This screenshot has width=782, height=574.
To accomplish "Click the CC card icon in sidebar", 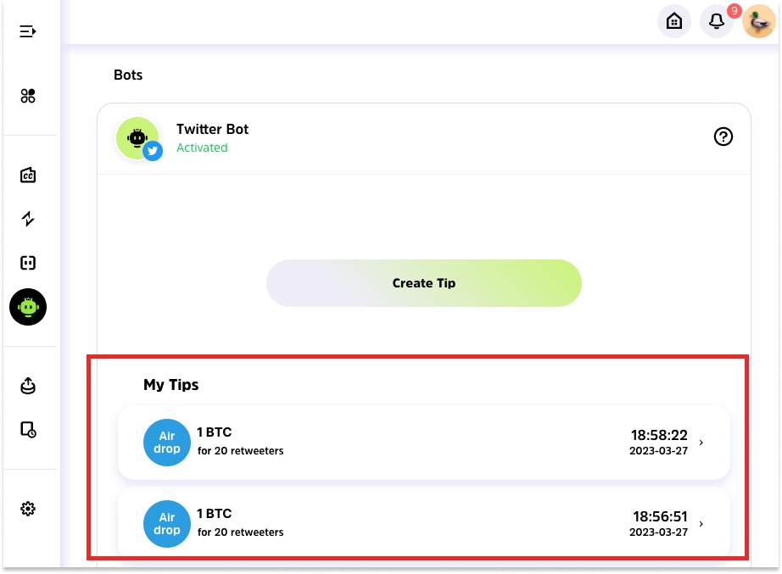I will tap(28, 176).
